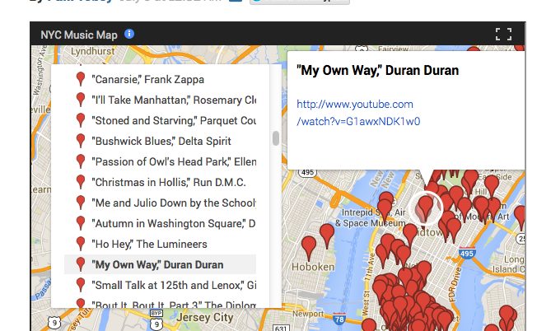Viewport: 551px width, 331px height.
Task: Click the map pin above Hoboken label
Action: (309, 248)
